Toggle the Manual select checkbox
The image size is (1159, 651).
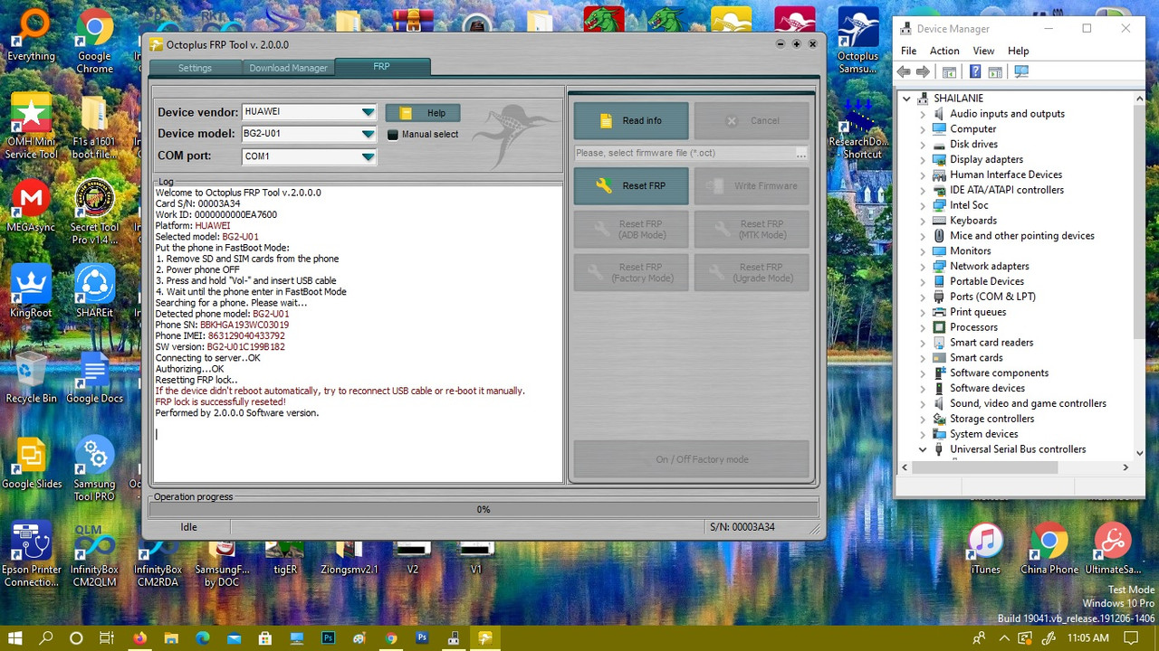[x=393, y=135]
